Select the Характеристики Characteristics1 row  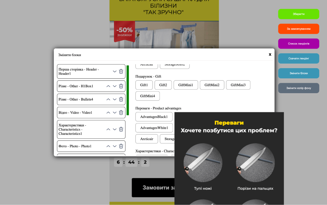click(x=91, y=129)
